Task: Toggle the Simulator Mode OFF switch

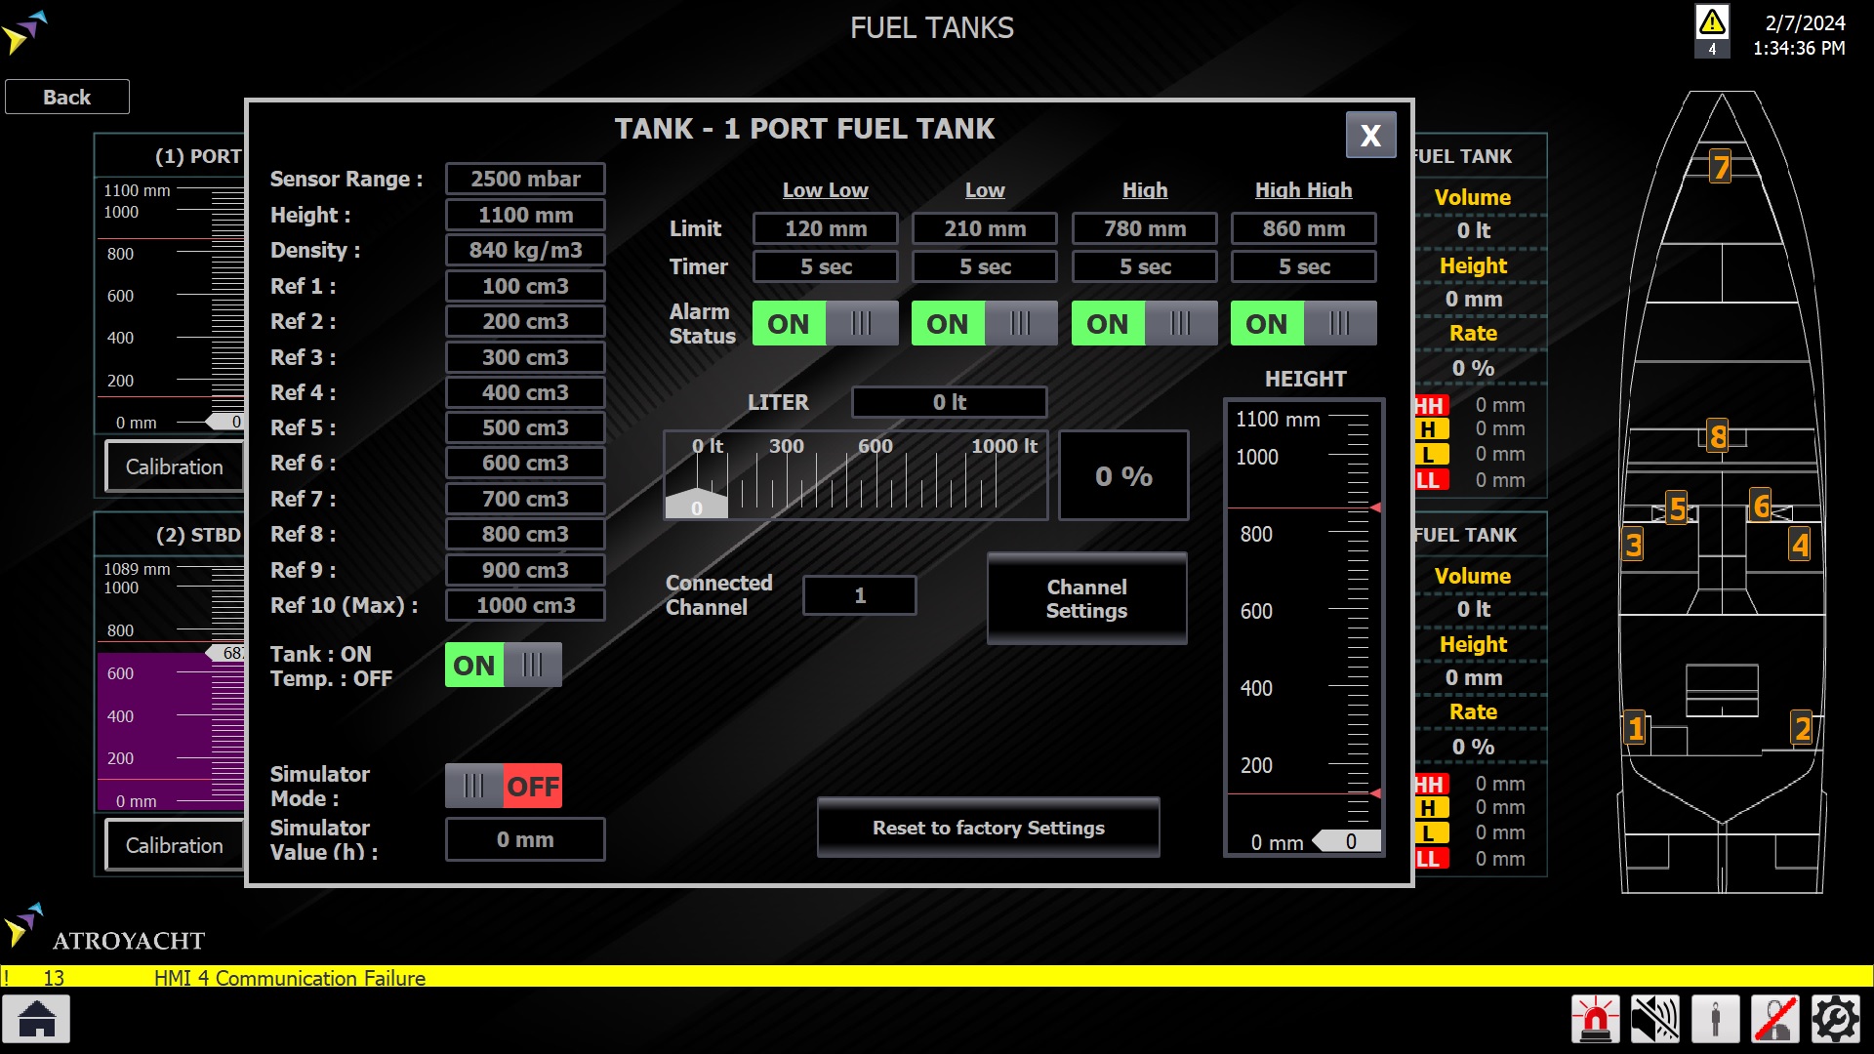Action: [504, 786]
